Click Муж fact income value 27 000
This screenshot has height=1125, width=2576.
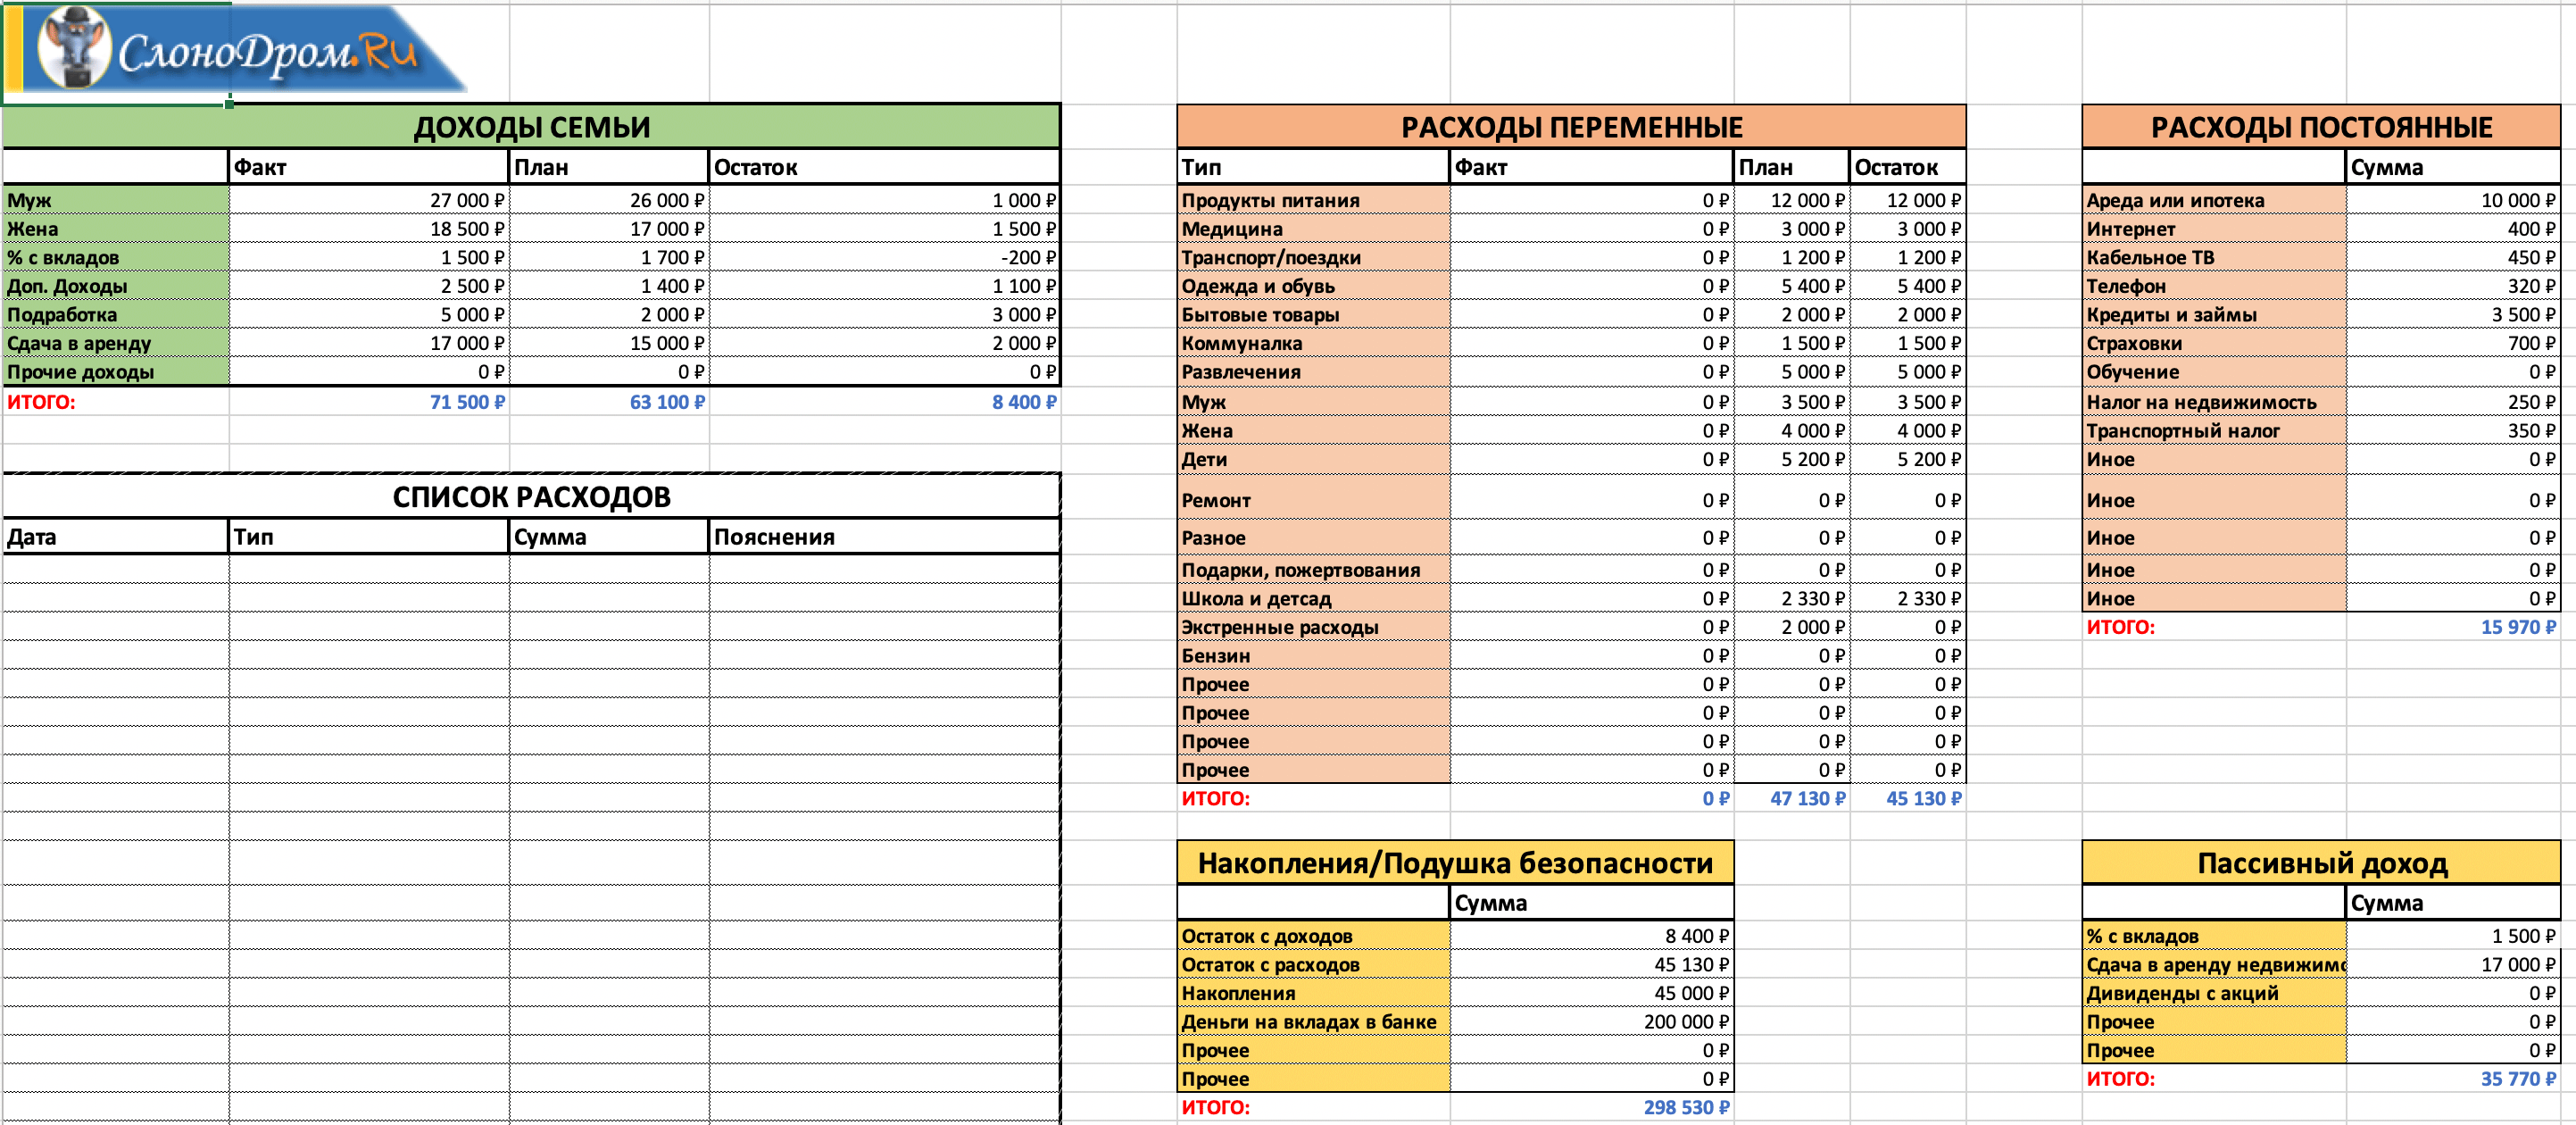click(x=467, y=200)
